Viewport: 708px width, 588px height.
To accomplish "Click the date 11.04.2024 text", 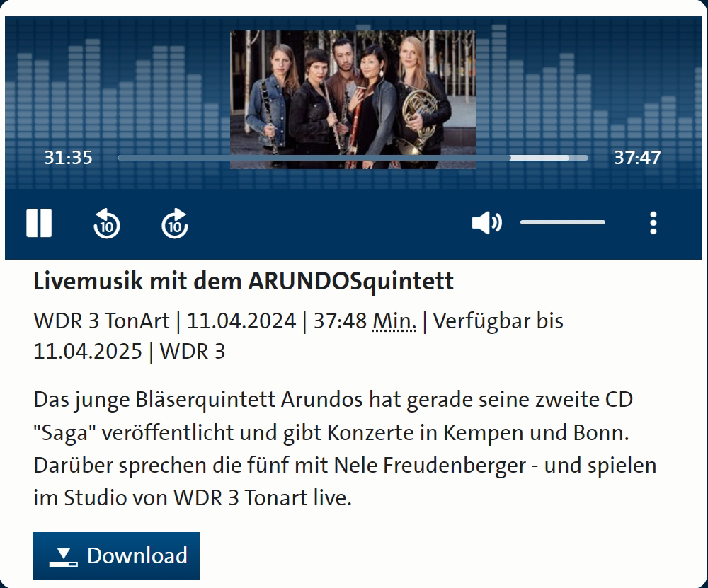I will [x=241, y=321].
